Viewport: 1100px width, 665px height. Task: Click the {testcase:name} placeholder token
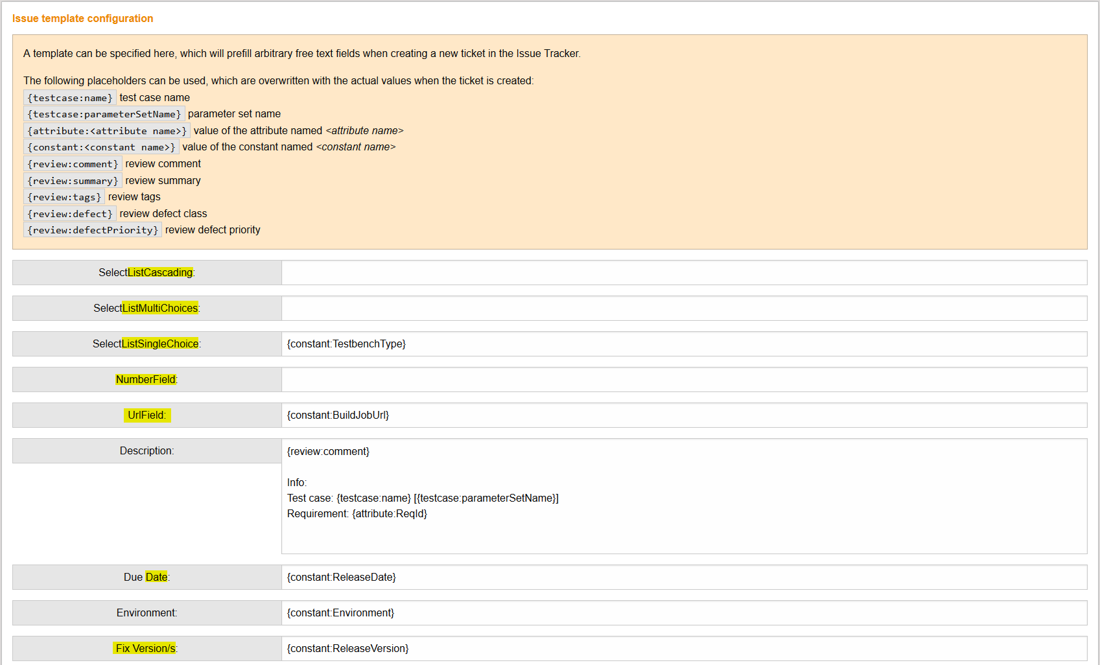pyautogui.click(x=69, y=98)
